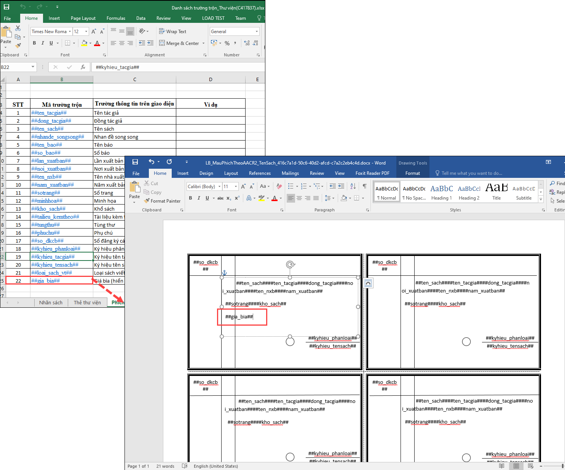Expand the Merge & Center dropdown arrow
565x470 pixels.
point(203,43)
